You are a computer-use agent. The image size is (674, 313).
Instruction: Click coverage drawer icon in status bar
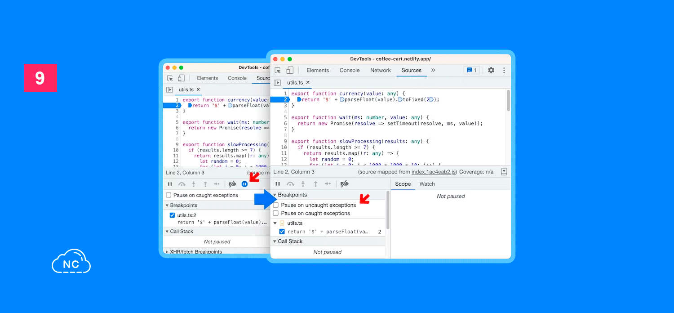coord(504,172)
